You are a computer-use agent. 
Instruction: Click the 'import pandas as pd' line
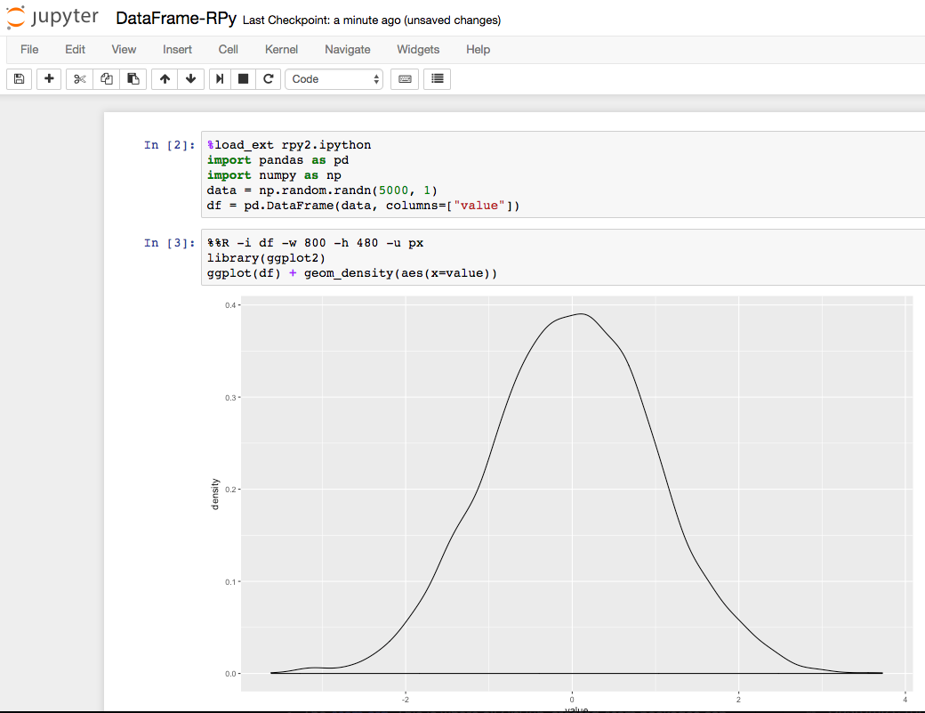point(277,160)
